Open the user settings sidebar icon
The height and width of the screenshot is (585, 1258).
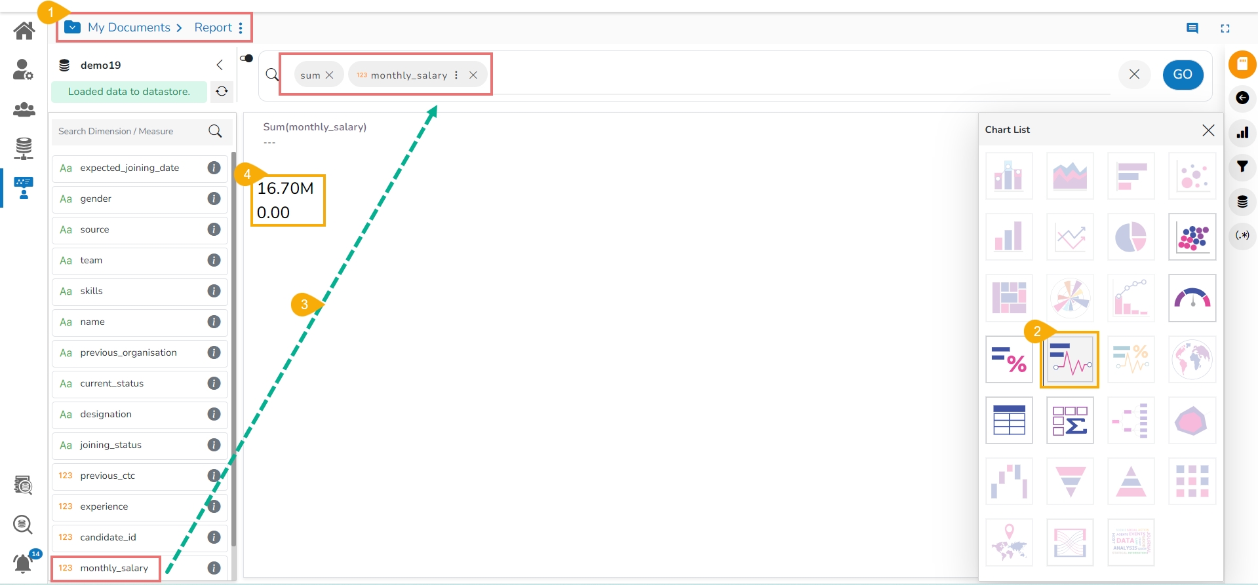(24, 69)
